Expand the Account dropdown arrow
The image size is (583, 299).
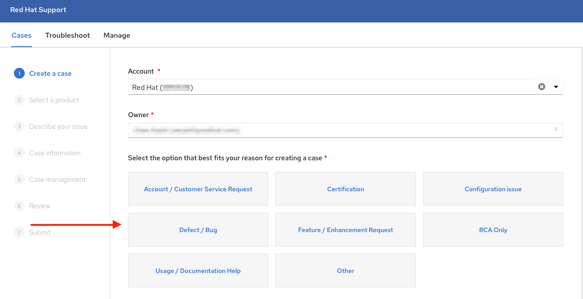[556, 87]
